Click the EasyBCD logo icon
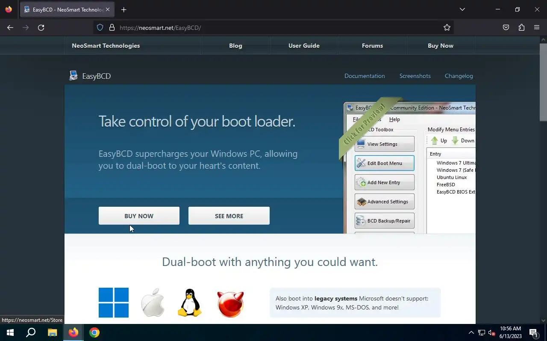 [74, 76]
